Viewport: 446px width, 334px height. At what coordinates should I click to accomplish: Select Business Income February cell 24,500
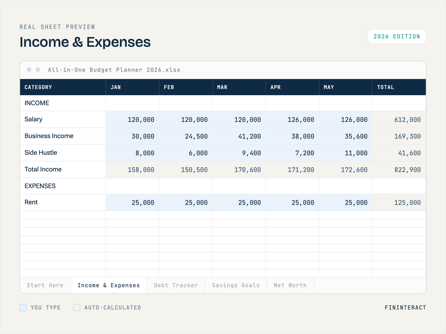pyautogui.click(x=186, y=136)
